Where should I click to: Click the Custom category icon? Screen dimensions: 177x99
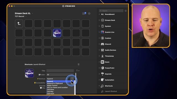click(x=102, y=38)
